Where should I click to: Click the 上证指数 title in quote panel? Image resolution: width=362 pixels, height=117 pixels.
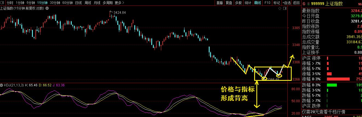(334, 4)
